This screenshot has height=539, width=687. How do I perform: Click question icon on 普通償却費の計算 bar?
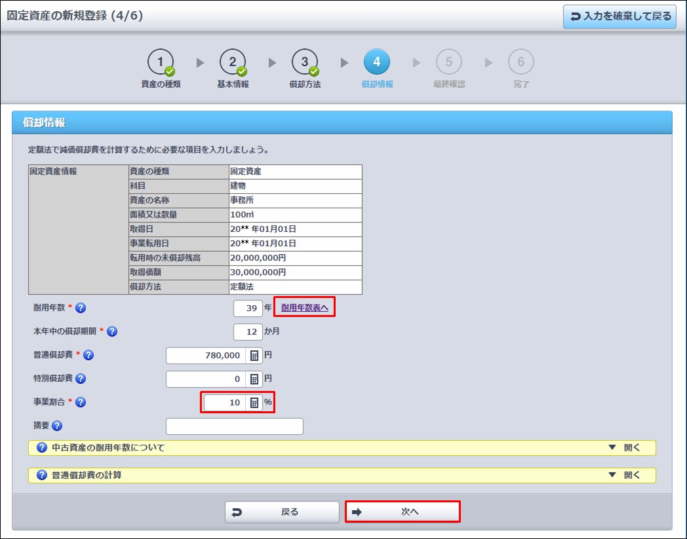tap(41, 475)
